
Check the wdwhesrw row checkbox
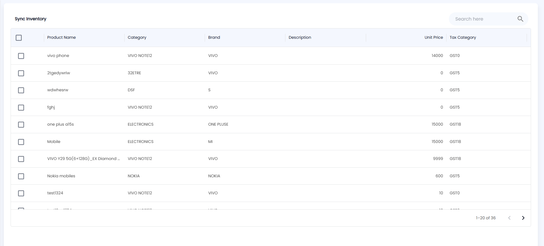coord(21,90)
